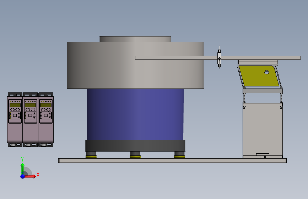Select the blue cylindrical drive housing
The width and height of the screenshot is (308, 199).
point(135,114)
